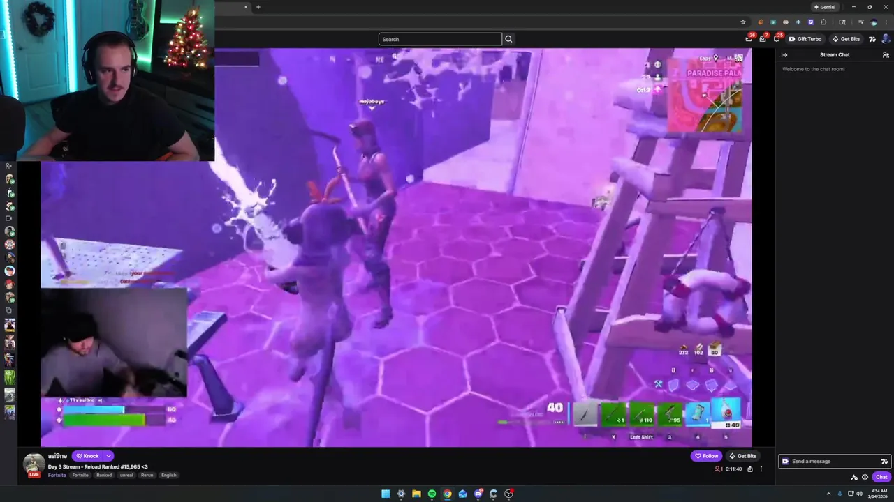
Task: Collapse the Stream Chat panel with the arrow
Action: coord(784,54)
